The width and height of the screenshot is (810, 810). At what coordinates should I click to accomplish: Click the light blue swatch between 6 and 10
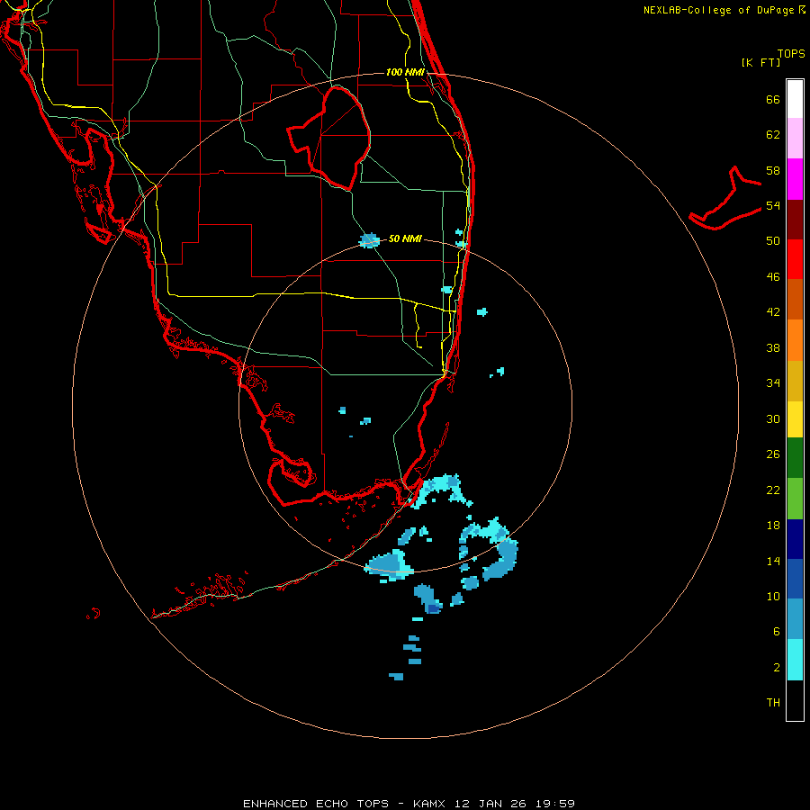pyautogui.click(x=795, y=619)
